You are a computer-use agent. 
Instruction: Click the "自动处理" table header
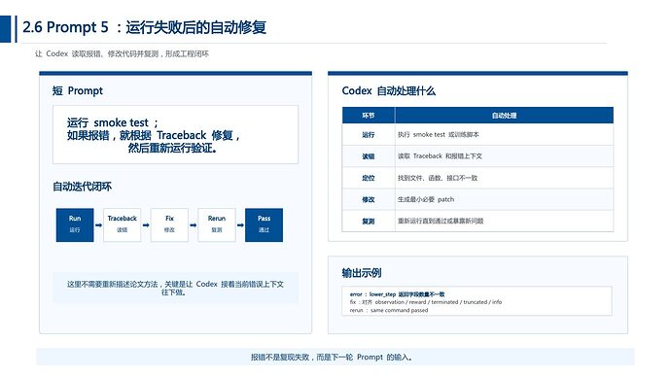pos(504,116)
